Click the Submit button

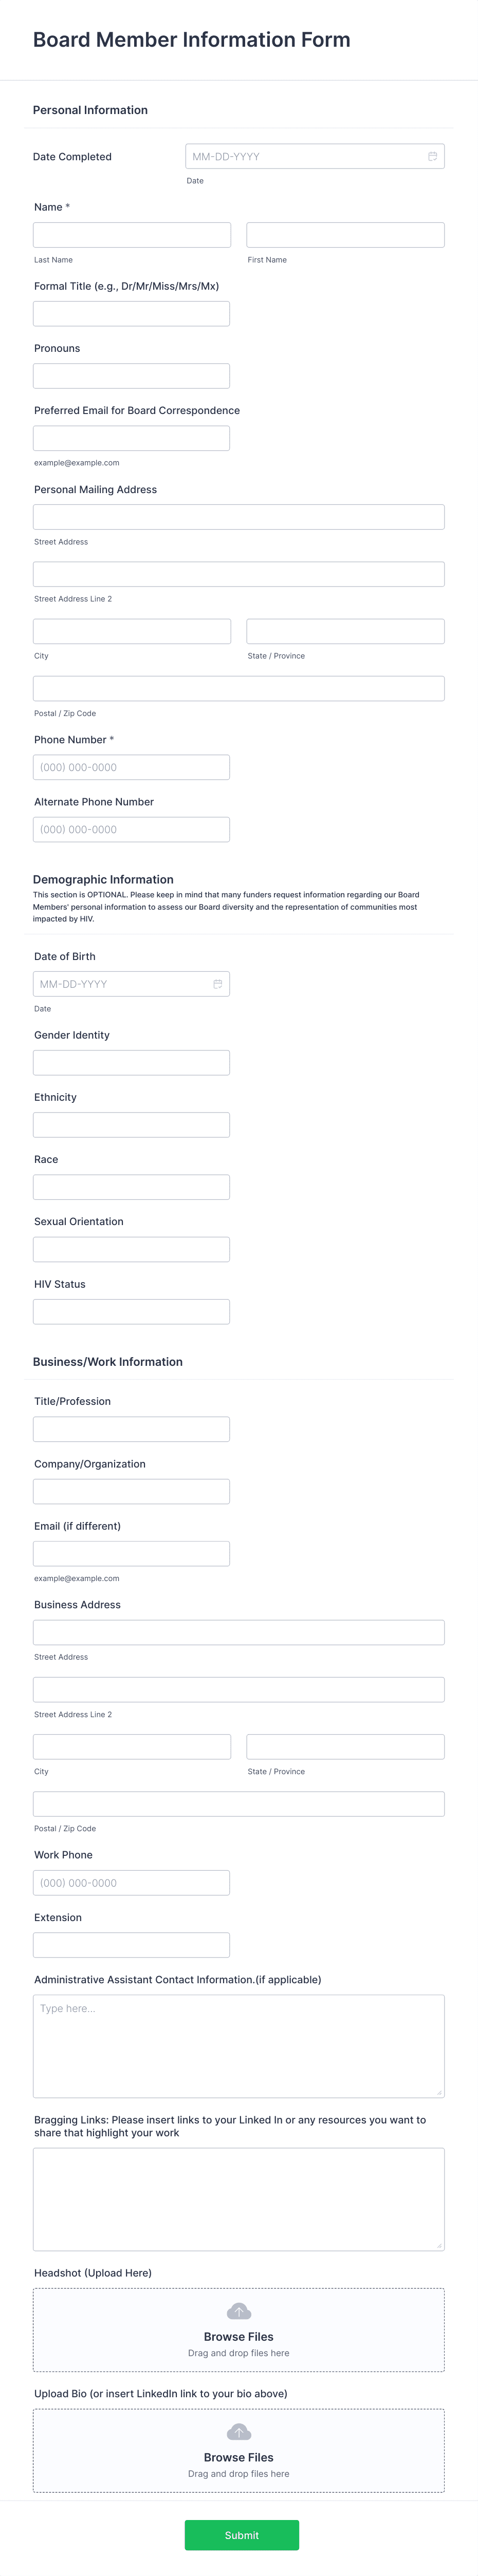[x=242, y=2535]
